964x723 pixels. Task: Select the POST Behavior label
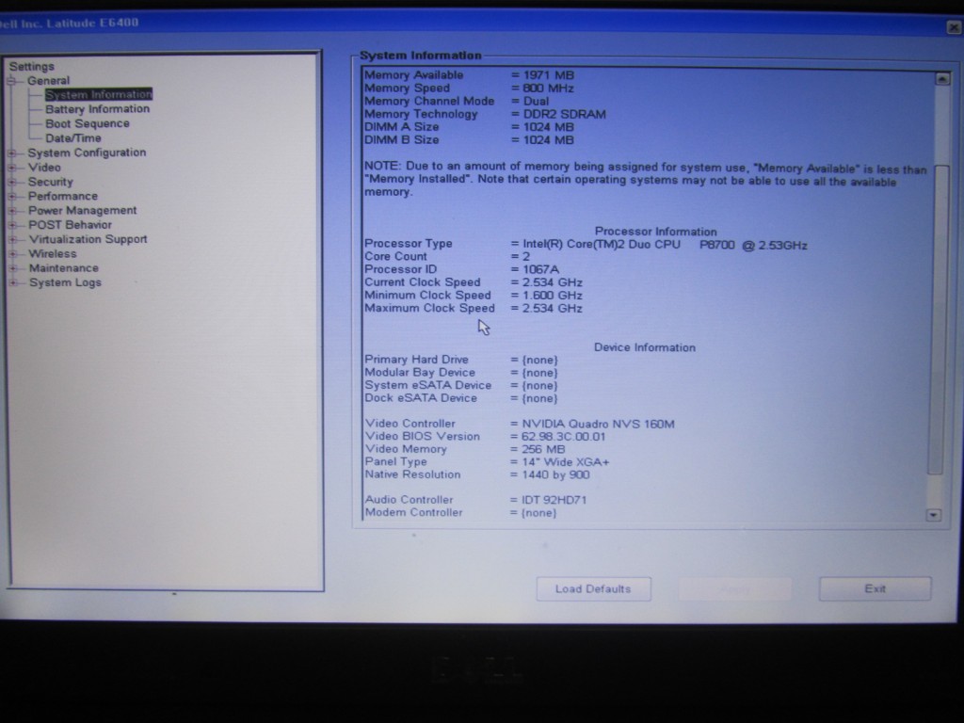point(70,225)
